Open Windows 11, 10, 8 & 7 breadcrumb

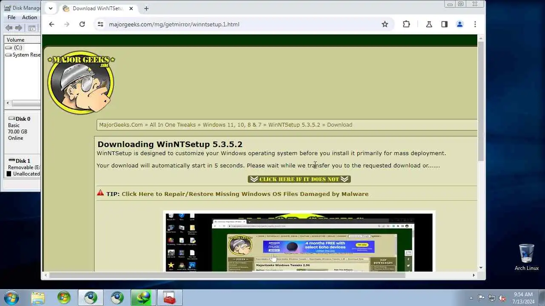tap(232, 125)
